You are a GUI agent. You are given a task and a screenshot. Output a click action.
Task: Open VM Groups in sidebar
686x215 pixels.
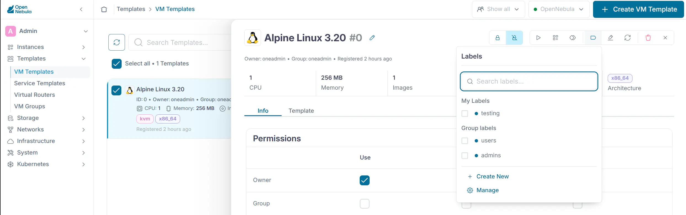pos(30,106)
